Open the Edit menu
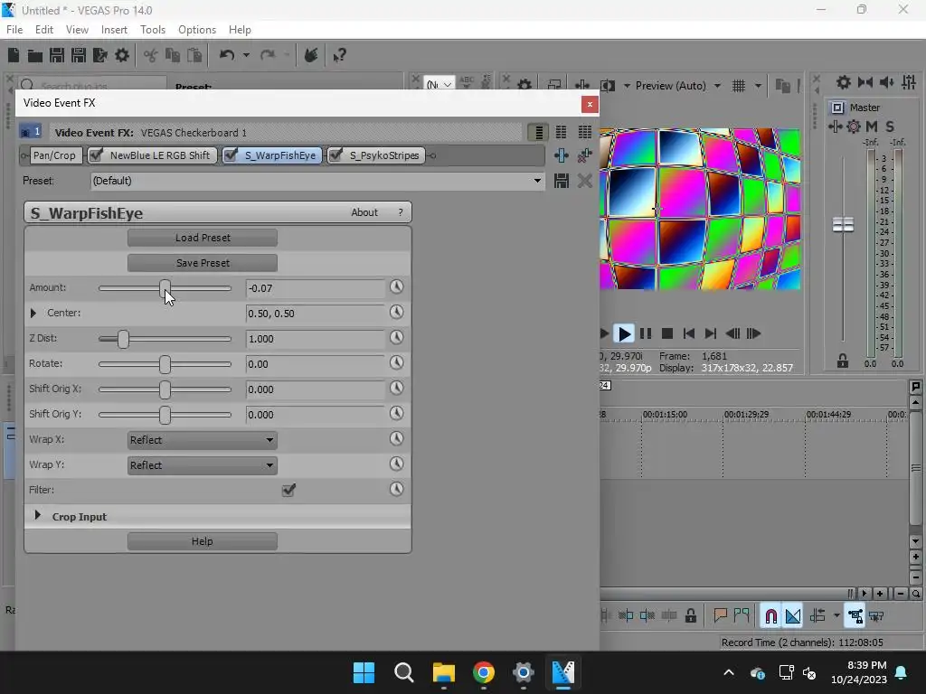This screenshot has height=694, width=926. [x=44, y=30]
